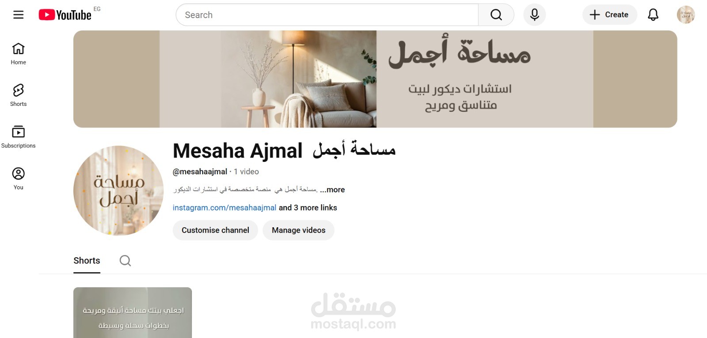The height and width of the screenshot is (338, 707).
Task: Click Manage videos
Action: 299,230
